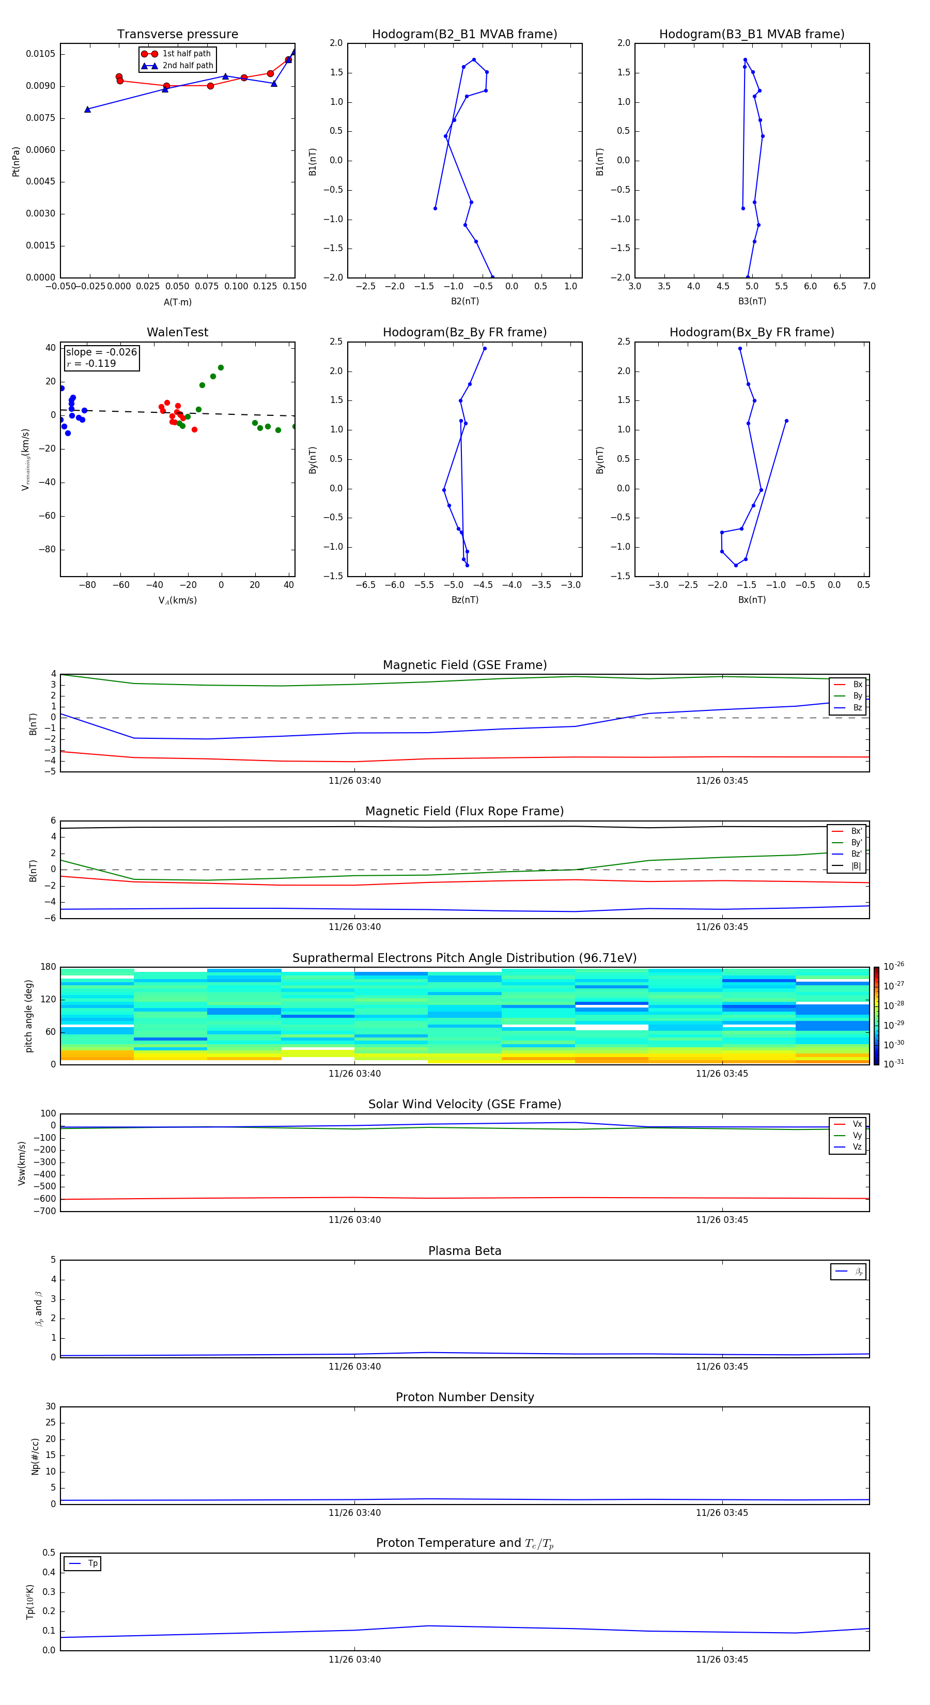Viewport: 930px width, 1705px height.
Task: Click the 'A(T·m)' x-axis label
Action: pyautogui.click(x=177, y=302)
